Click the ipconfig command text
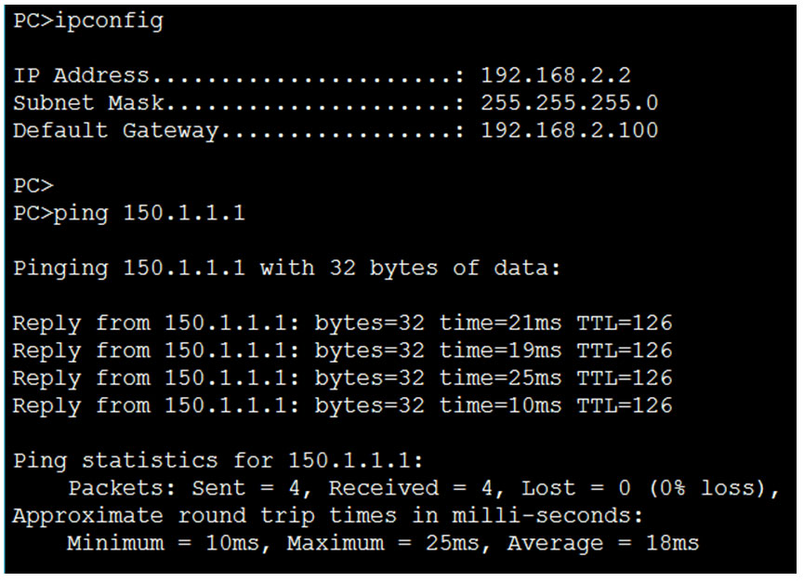This screenshot has width=804, height=582. pyautogui.click(x=109, y=21)
